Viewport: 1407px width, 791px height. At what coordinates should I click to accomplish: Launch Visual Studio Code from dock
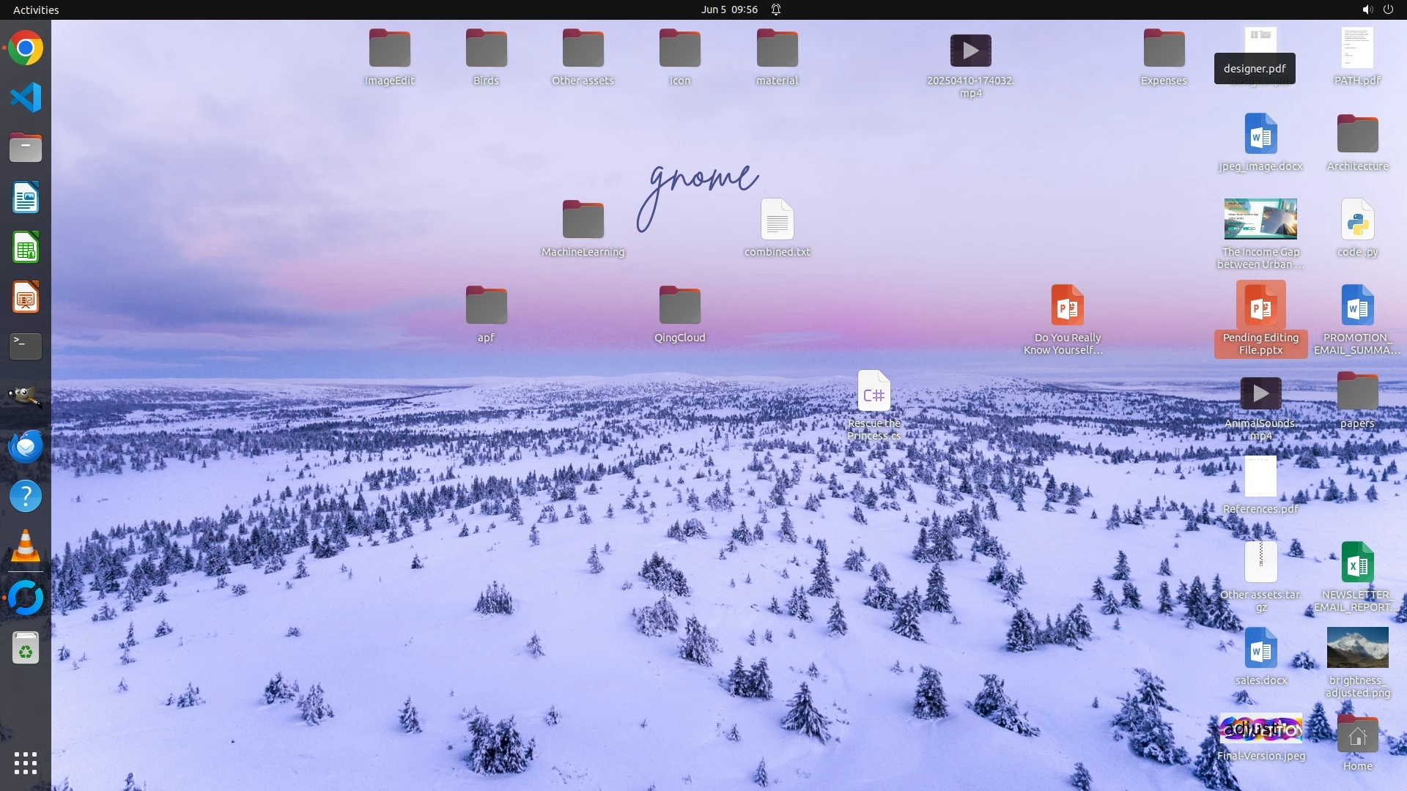pyautogui.click(x=26, y=97)
